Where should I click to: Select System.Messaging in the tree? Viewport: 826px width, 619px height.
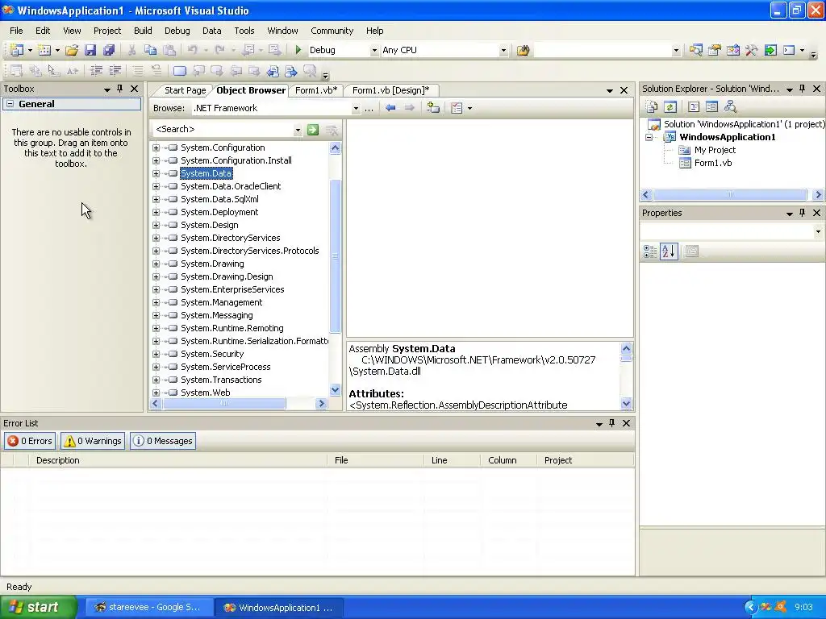point(216,315)
